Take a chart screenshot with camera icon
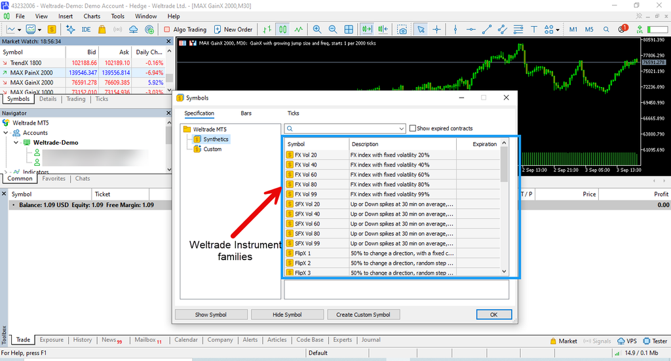 tap(402, 29)
